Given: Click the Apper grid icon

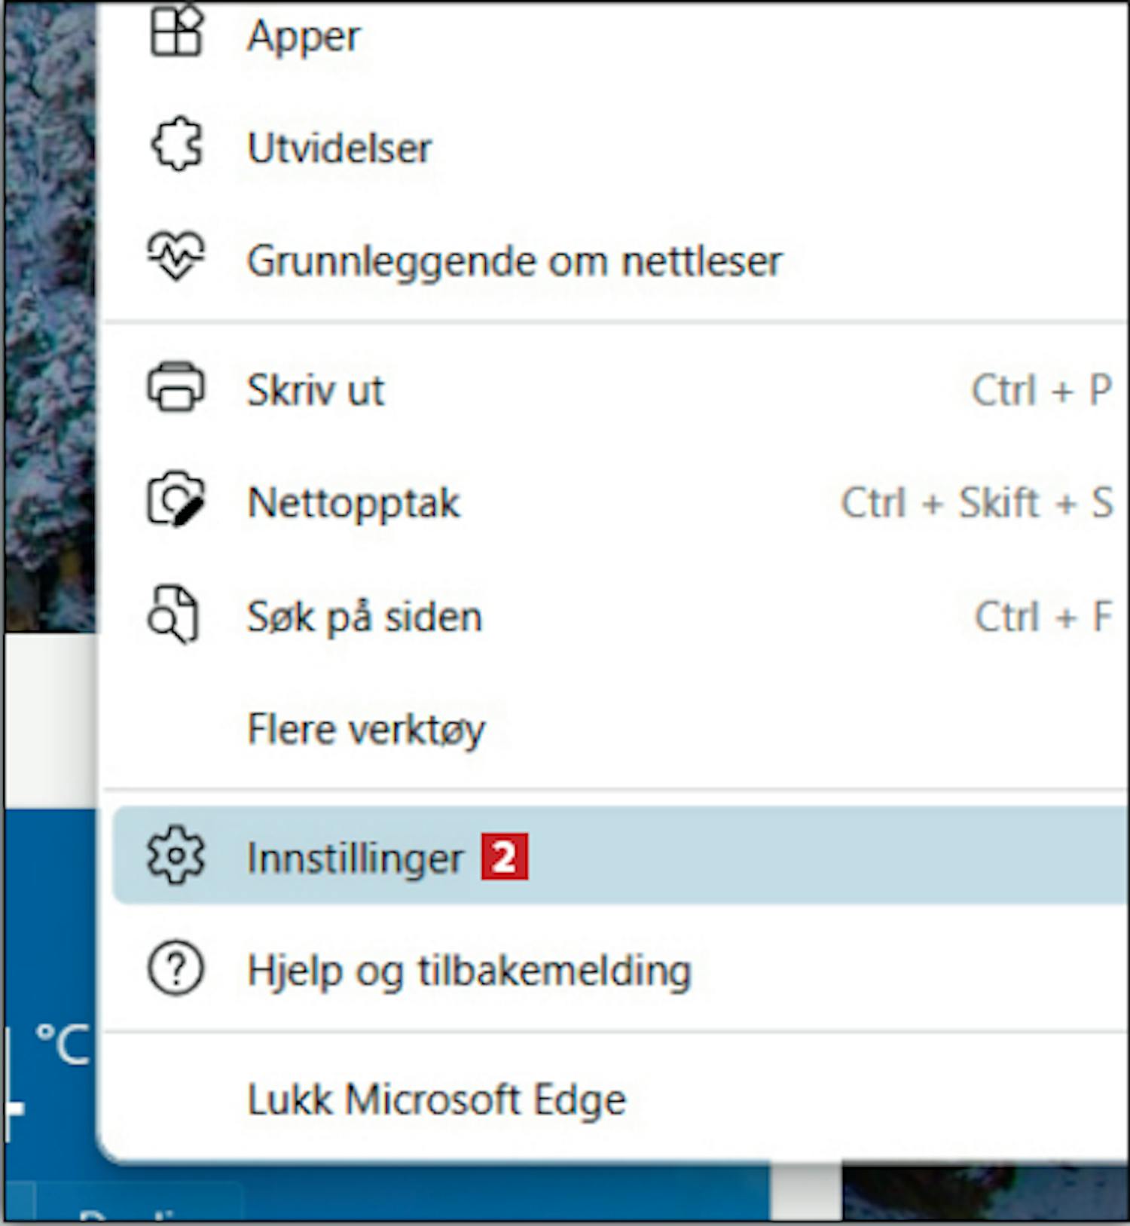Looking at the screenshot, I should click(x=176, y=32).
